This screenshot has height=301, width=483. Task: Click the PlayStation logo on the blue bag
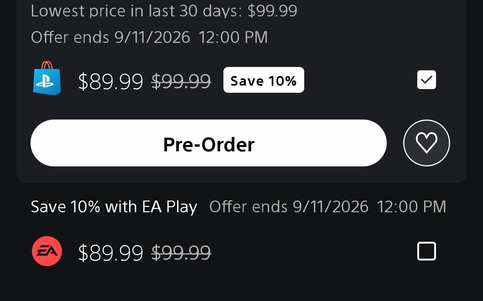click(46, 81)
